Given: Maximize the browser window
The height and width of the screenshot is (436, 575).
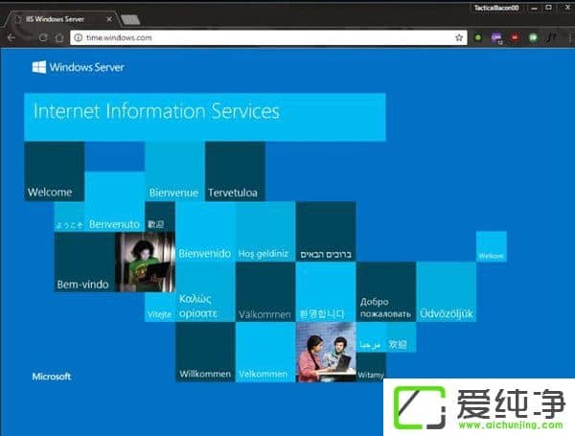Looking at the screenshot, I should tap(548, 8).
